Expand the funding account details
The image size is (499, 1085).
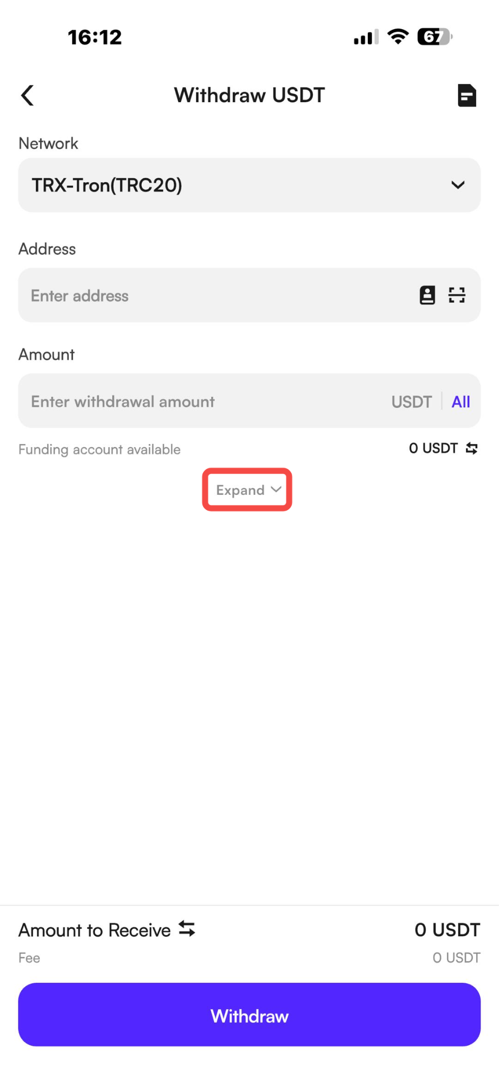point(248,490)
